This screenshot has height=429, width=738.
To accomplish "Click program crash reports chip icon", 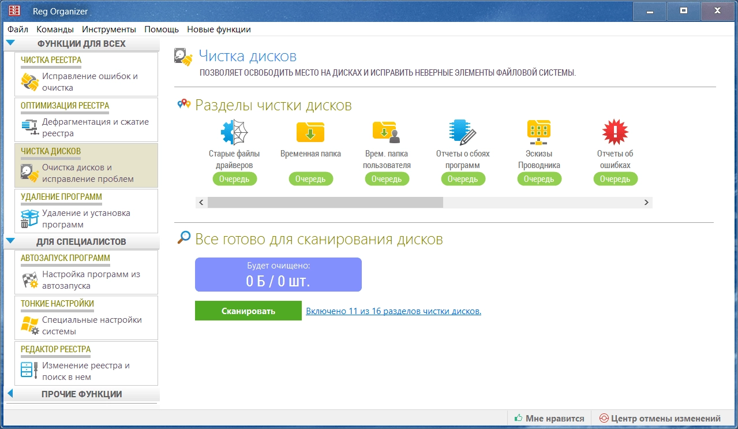I will click(x=463, y=132).
